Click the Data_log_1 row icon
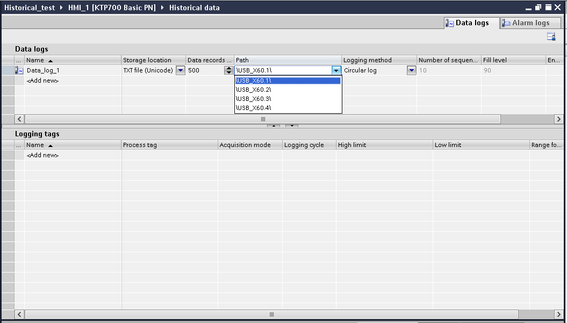Screen dimensions: 567x323 tap(19, 70)
